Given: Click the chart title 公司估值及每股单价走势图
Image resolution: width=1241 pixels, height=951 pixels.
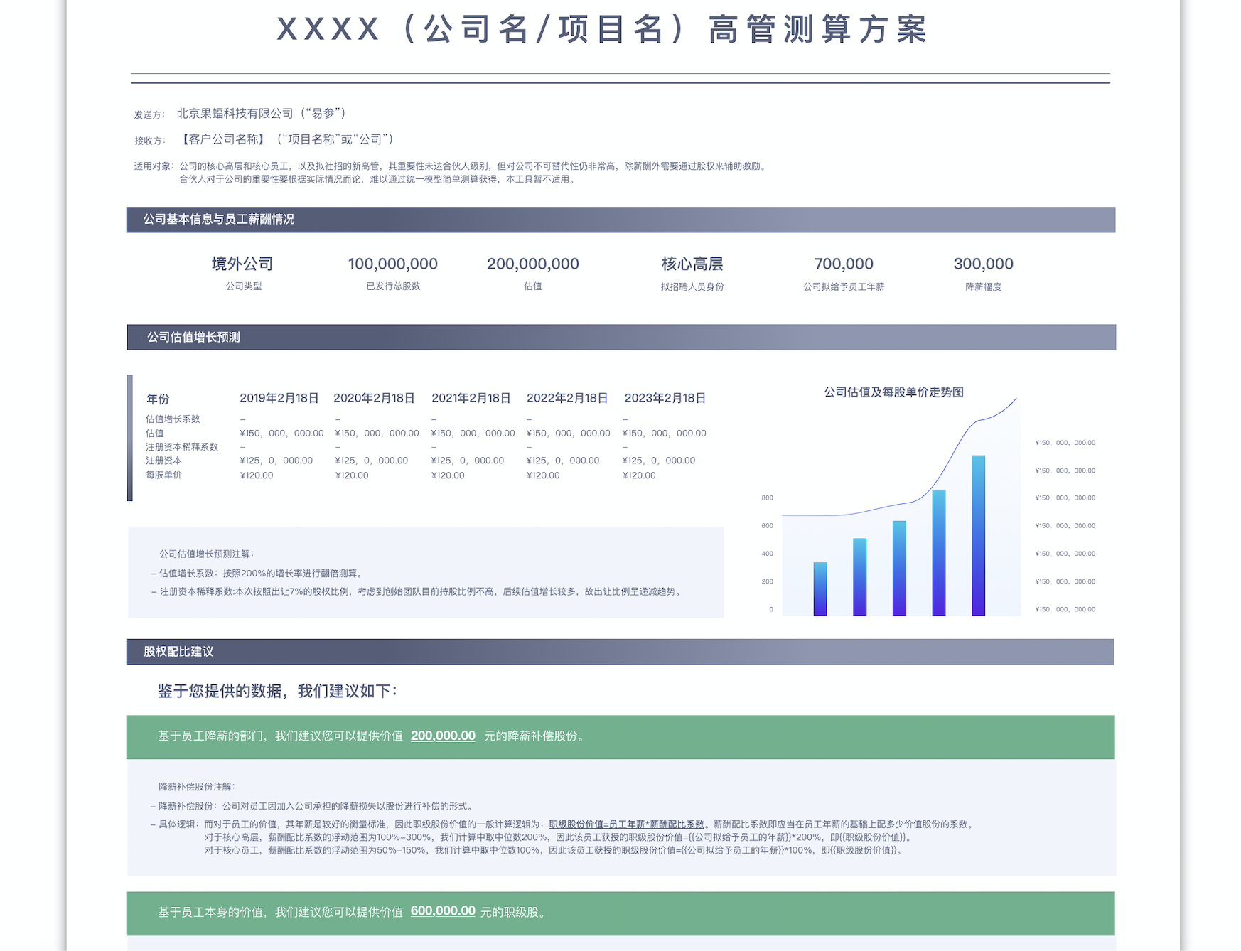Looking at the screenshot, I should pos(893,392).
